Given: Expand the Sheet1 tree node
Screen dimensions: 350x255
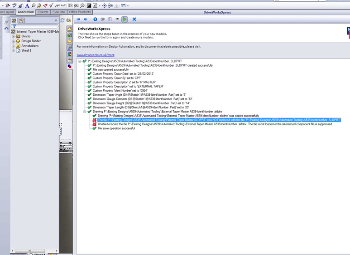Looking at the screenshot, I should coord(13,50).
